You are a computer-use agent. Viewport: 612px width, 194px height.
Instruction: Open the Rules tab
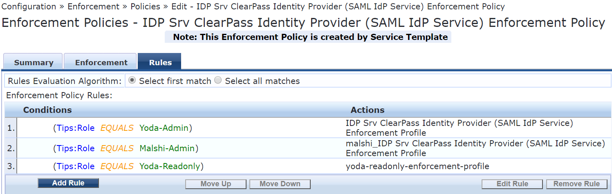pos(160,62)
